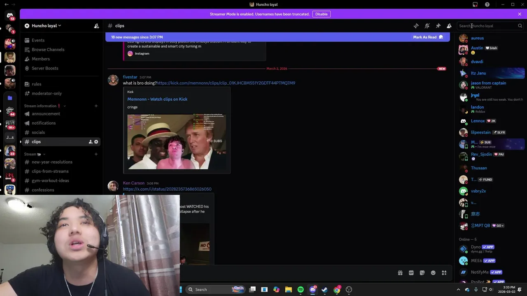Open apps launcher icon in message bar
Viewport: 527px width, 296px height.
click(x=444, y=273)
